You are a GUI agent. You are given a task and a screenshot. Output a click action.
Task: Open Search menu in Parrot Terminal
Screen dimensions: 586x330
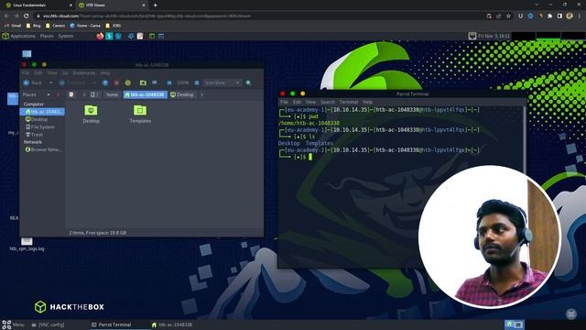(328, 102)
